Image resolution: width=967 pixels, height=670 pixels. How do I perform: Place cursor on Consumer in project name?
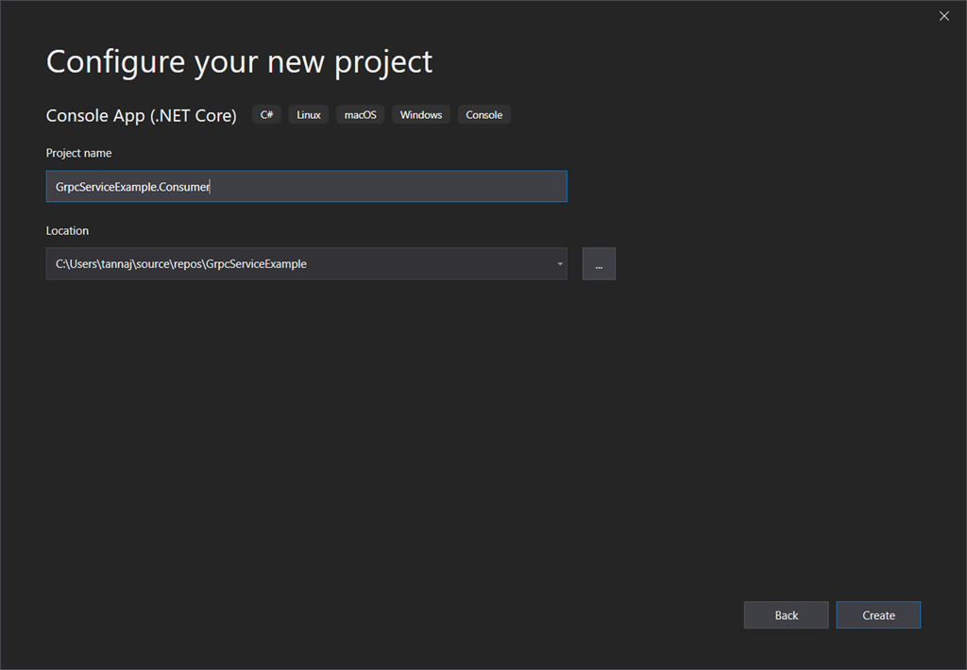(184, 187)
